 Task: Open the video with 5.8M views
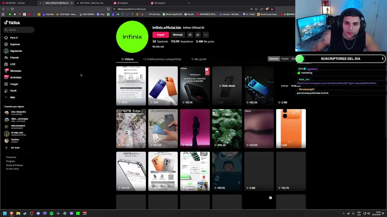259,171
